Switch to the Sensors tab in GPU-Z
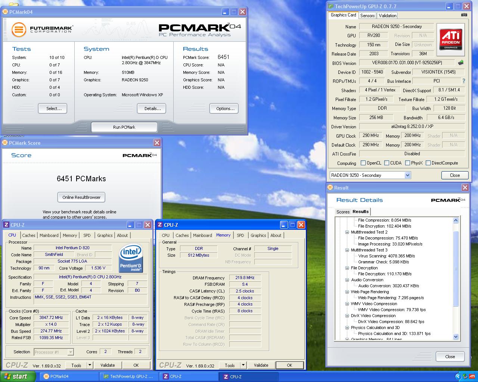This screenshot has width=478, height=382. pyautogui.click(x=367, y=15)
